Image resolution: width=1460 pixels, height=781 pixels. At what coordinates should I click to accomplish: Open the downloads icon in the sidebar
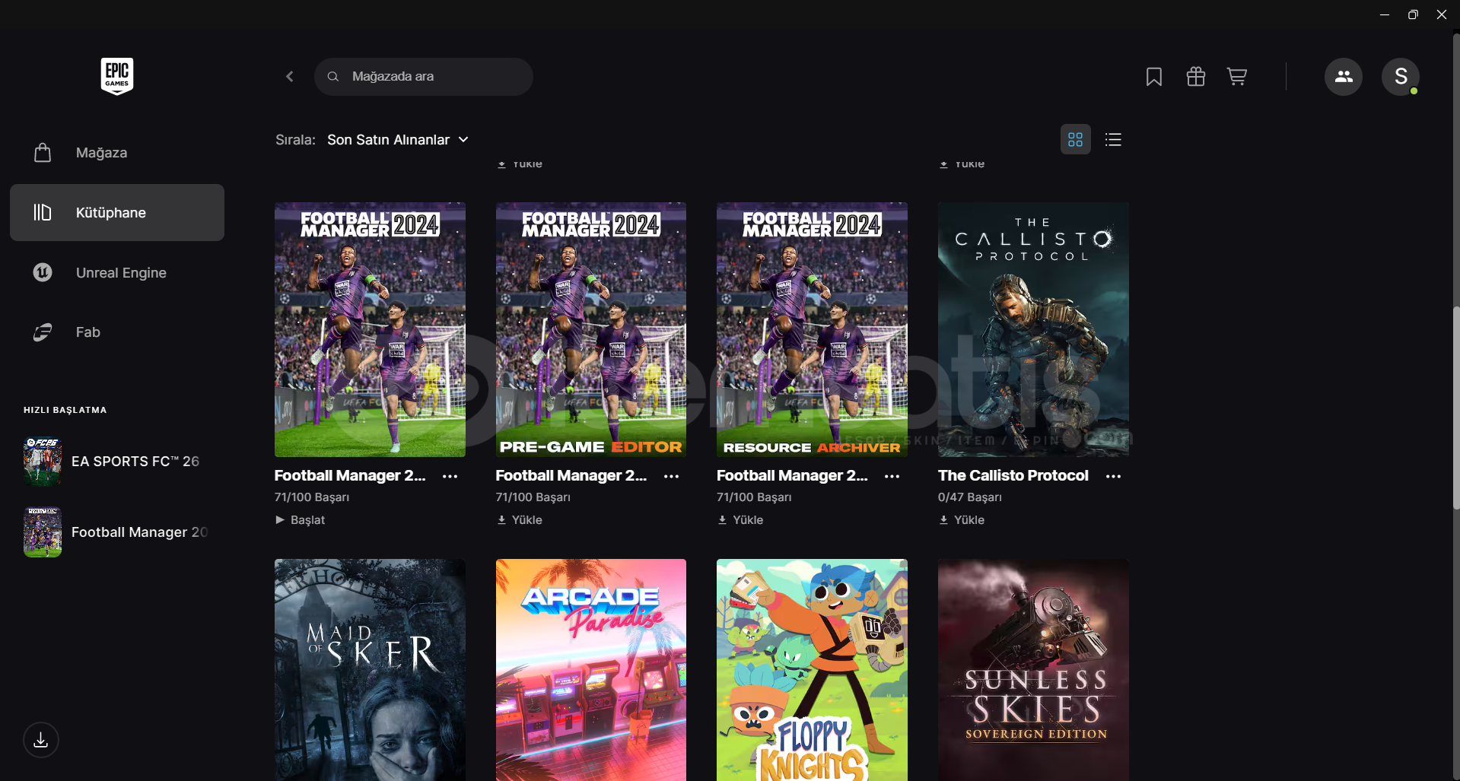tap(41, 740)
